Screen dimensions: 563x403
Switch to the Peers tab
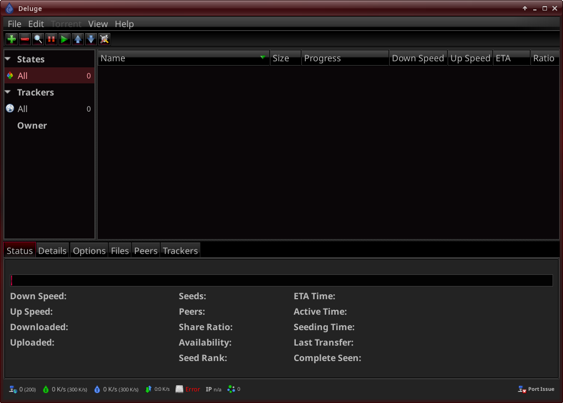pos(146,251)
